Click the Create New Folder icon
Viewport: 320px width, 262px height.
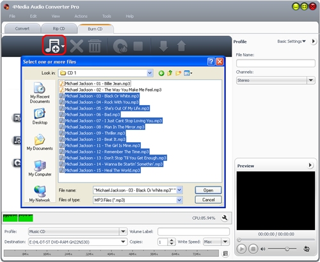tap(179, 73)
